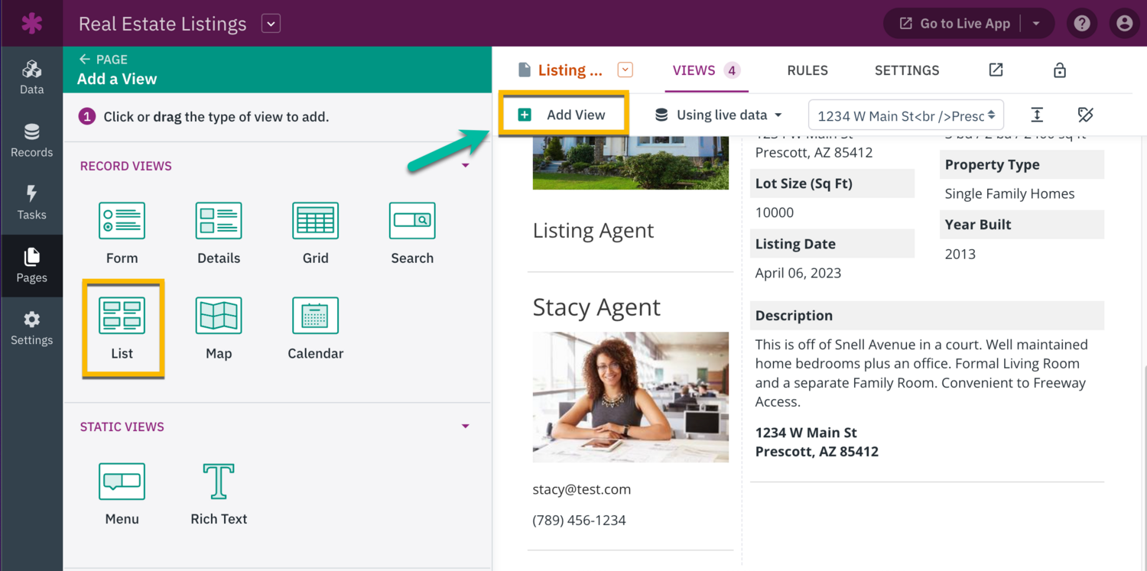The height and width of the screenshot is (571, 1147).
Task: Add a List view
Action: point(122,317)
